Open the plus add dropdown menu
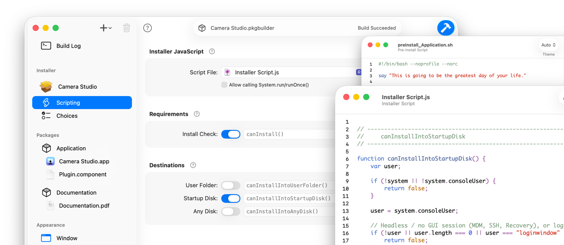Viewport: 564px width, 245px height. coord(105,28)
